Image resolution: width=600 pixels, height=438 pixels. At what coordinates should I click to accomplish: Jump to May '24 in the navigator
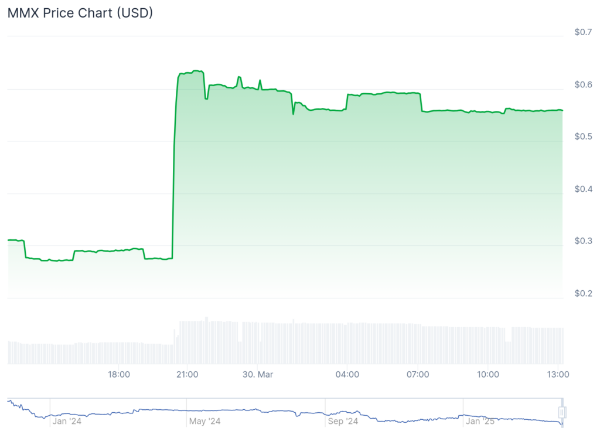pyautogui.click(x=205, y=420)
